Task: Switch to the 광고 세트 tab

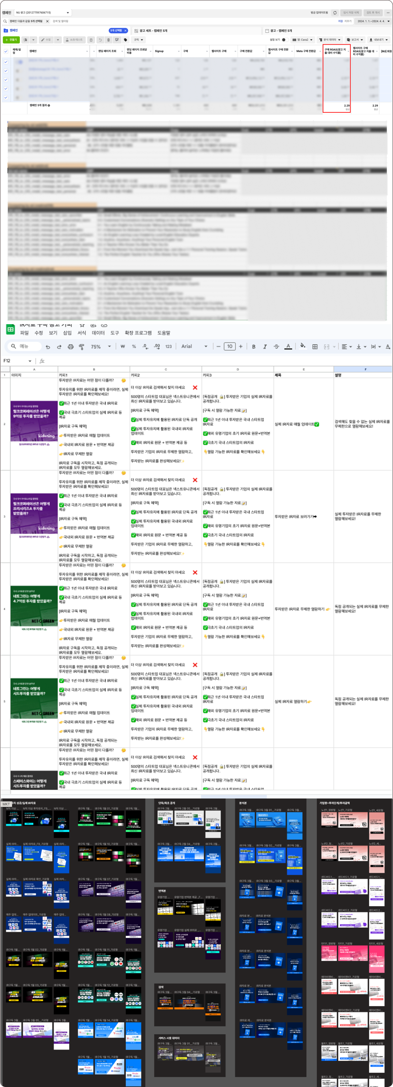Action: coord(153,30)
